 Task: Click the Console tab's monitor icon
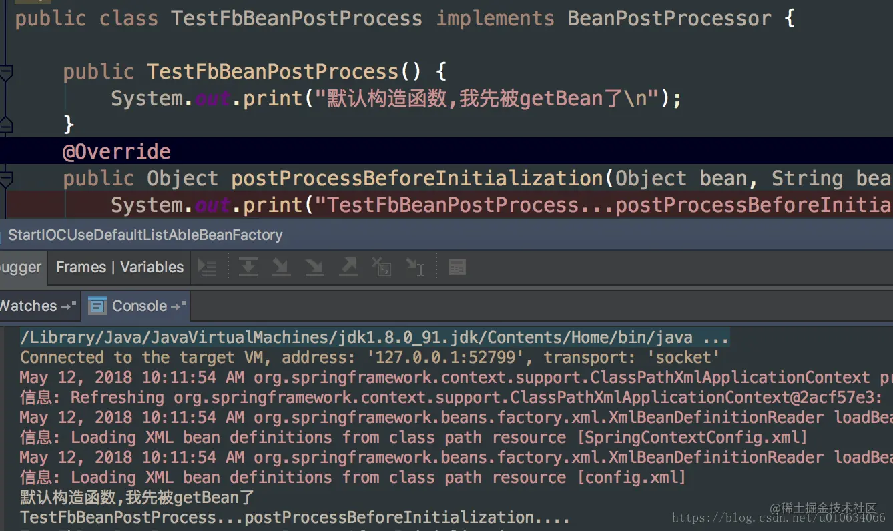97,306
